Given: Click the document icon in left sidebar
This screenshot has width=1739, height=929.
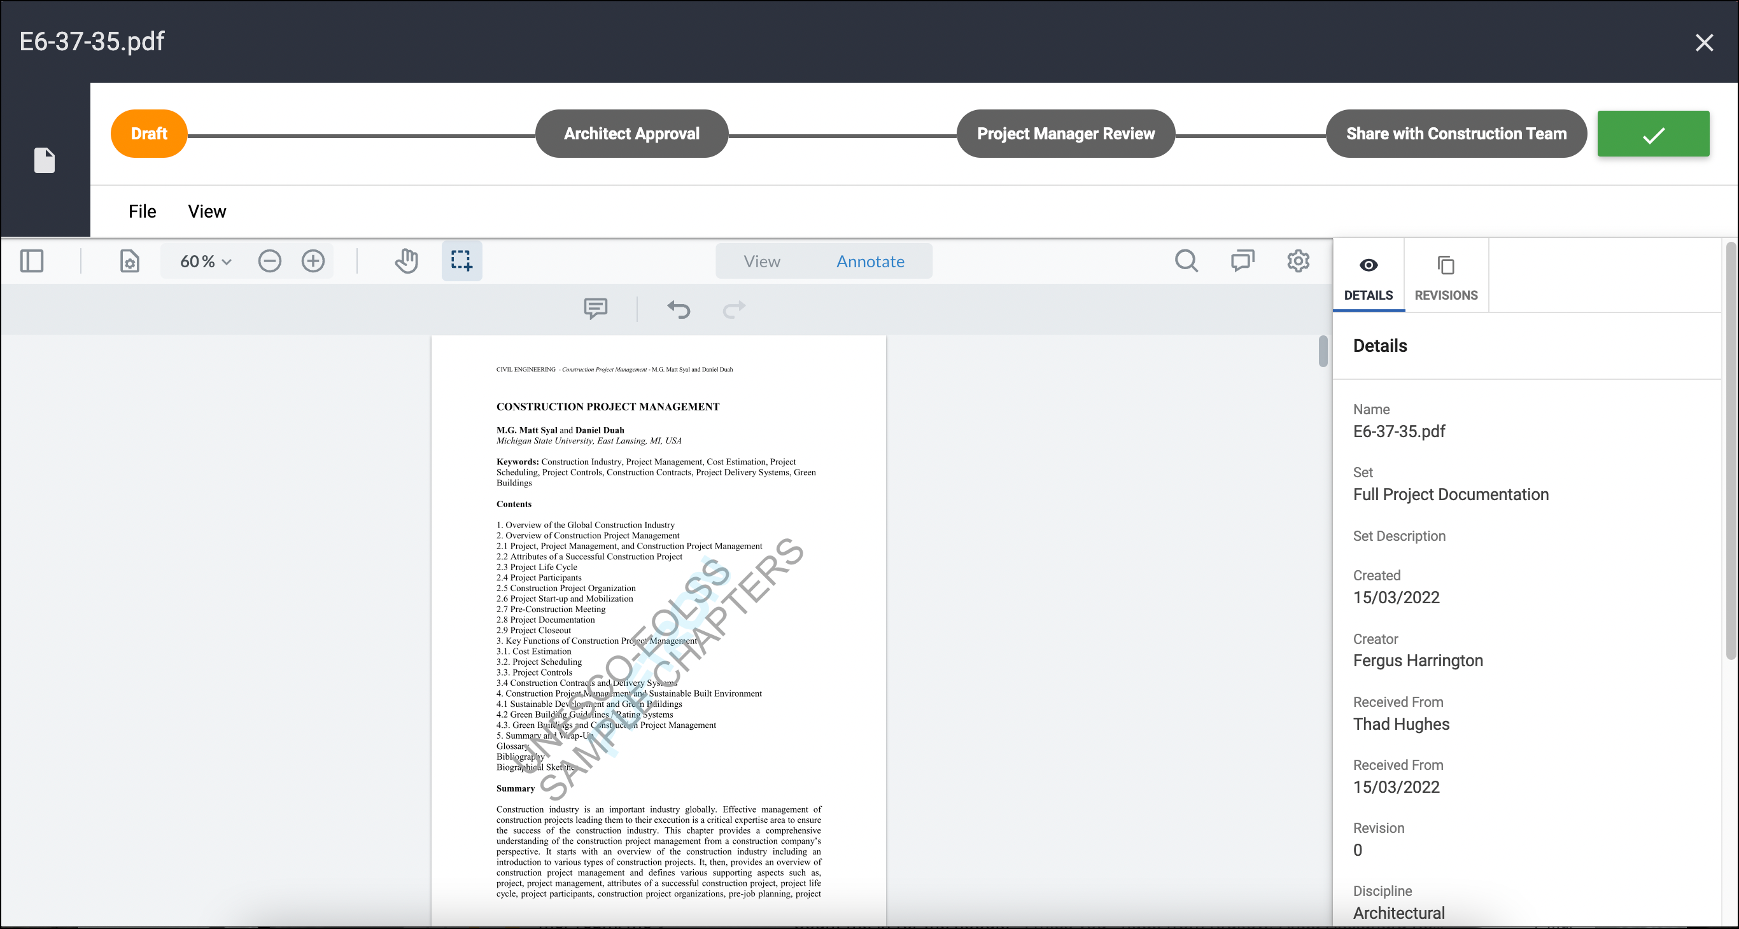Looking at the screenshot, I should (x=45, y=160).
